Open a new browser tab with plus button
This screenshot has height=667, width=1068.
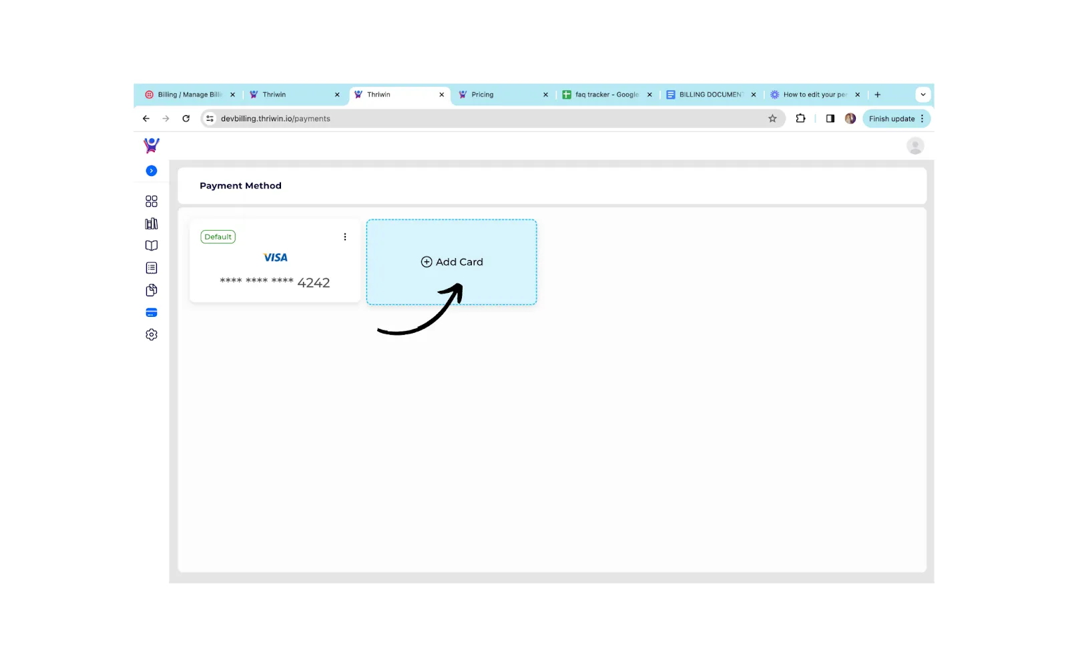click(x=878, y=95)
